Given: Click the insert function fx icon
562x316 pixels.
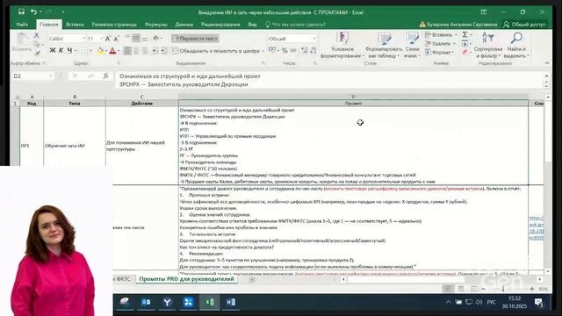Looking at the screenshot, I should 105,76.
